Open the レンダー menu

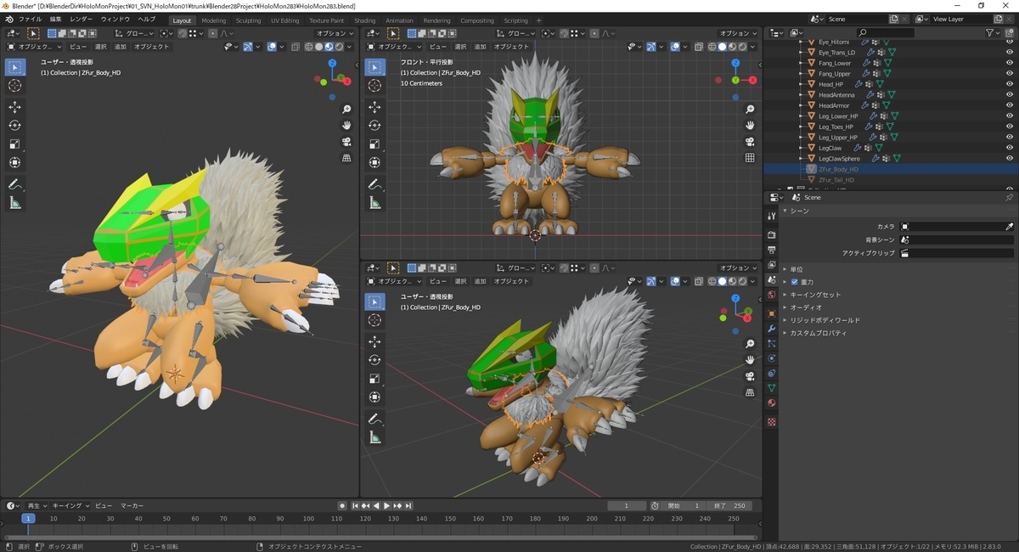82,19
